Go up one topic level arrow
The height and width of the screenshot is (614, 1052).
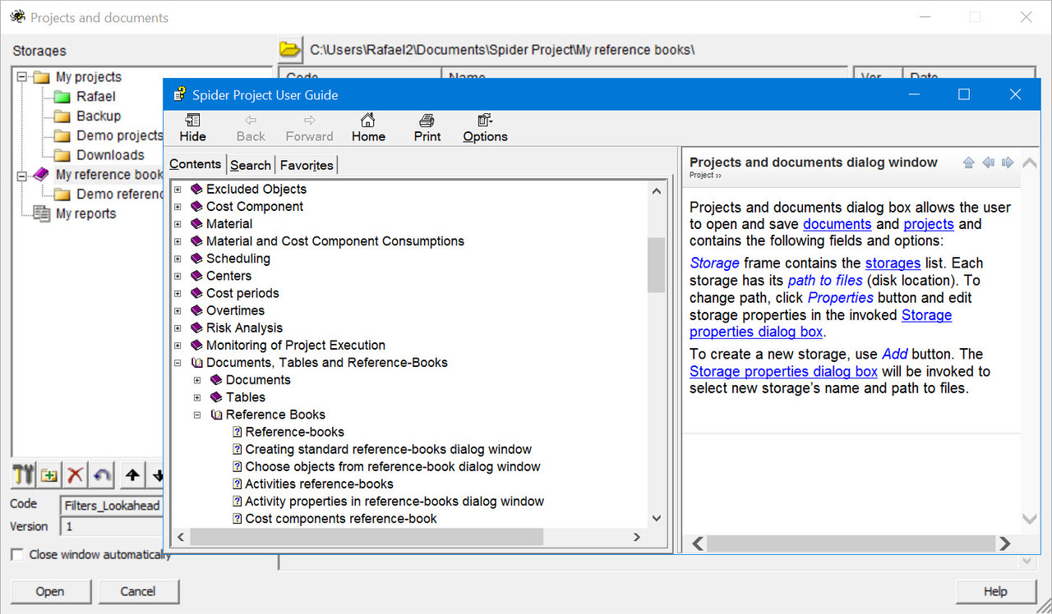pyautogui.click(x=968, y=163)
